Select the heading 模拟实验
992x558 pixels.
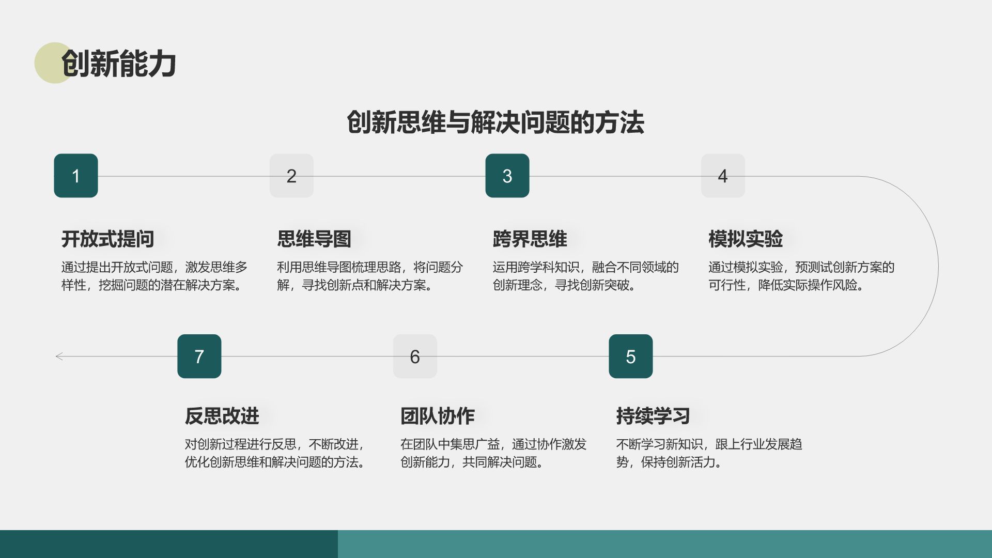pyautogui.click(x=746, y=239)
